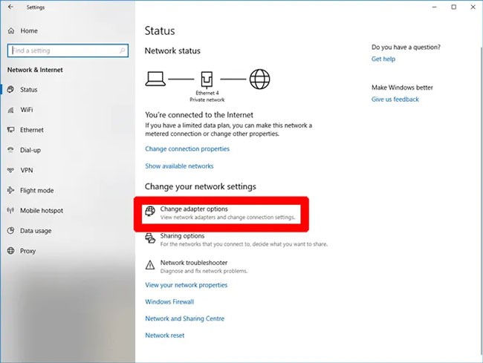
Task: Click the Network reset link
Action: point(165,336)
